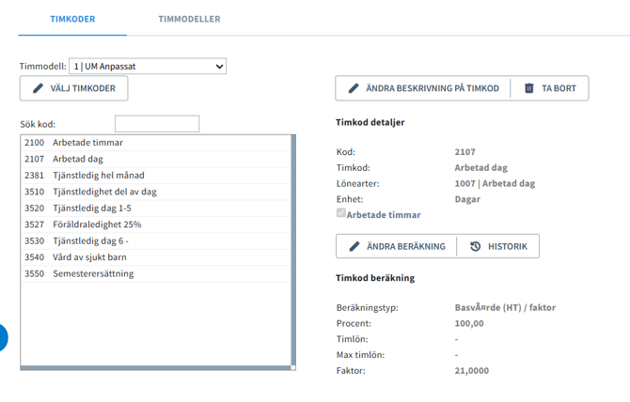Switch to the Timmodeller tab
630x402 pixels.
(189, 19)
